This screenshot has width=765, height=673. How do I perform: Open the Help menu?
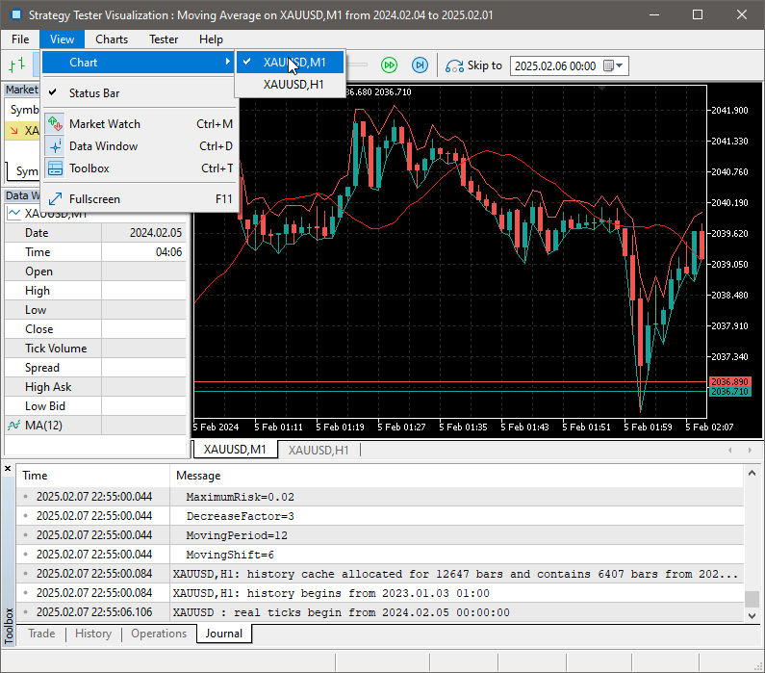click(211, 39)
